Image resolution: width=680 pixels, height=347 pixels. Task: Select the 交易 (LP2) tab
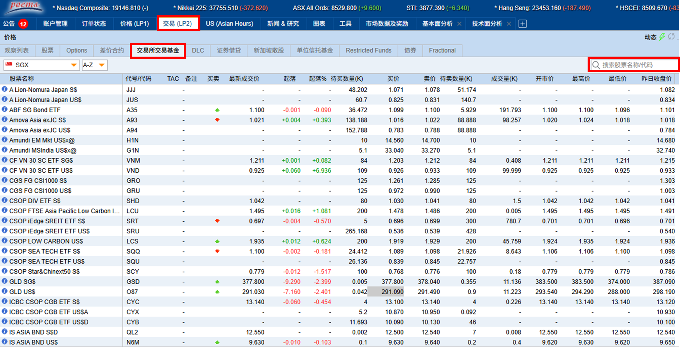(178, 23)
